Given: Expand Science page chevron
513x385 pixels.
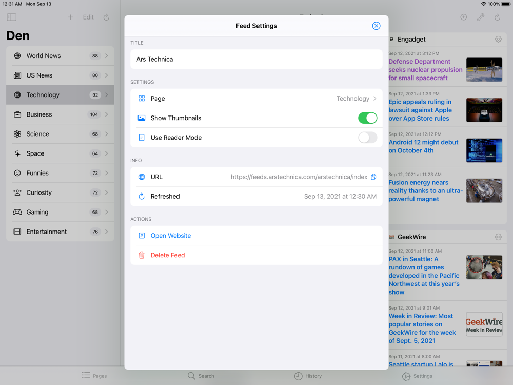Looking at the screenshot, I should (x=107, y=134).
